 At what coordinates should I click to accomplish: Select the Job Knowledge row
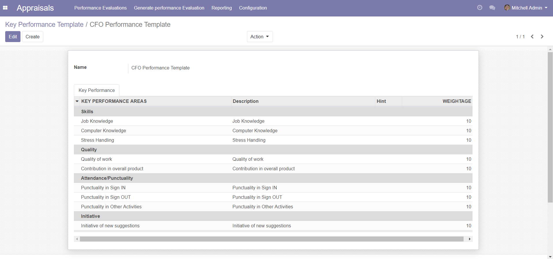pos(97,121)
